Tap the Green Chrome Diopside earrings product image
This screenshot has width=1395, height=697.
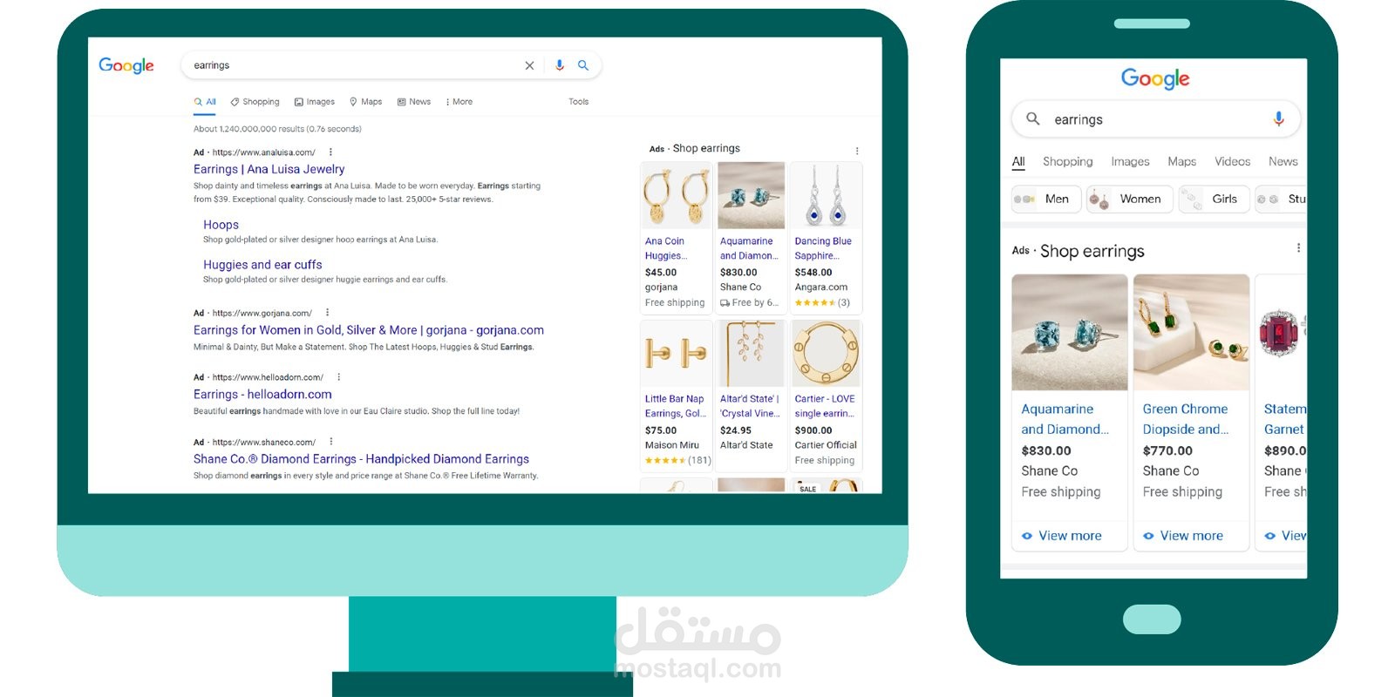click(1192, 333)
